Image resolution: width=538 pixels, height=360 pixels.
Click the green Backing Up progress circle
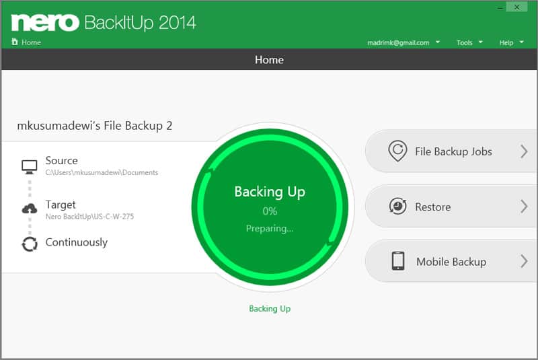[x=269, y=205]
